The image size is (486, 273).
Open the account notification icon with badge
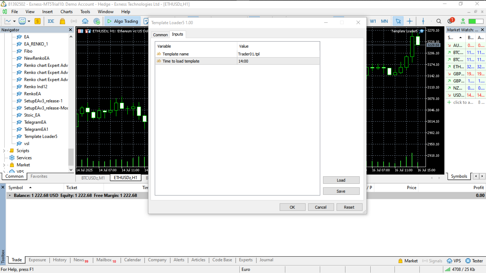450,21
